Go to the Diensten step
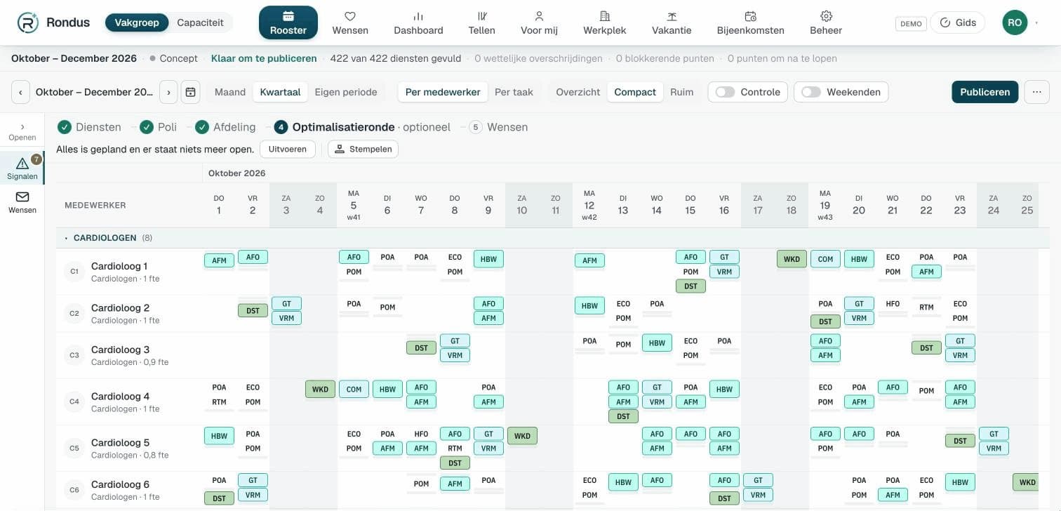The height and width of the screenshot is (511, 1061). (x=89, y=127)
